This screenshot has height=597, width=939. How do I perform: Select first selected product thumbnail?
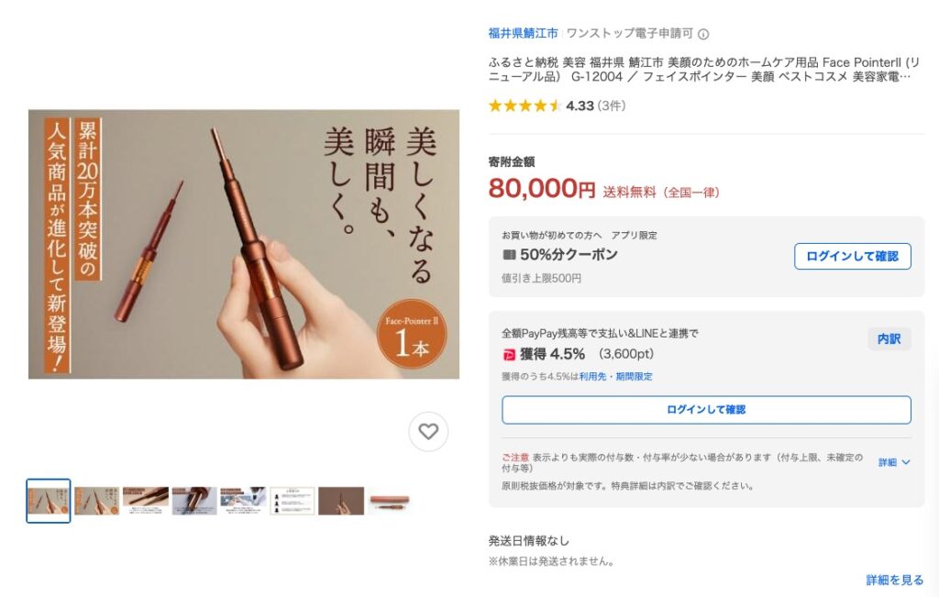[x=49, y=501]
